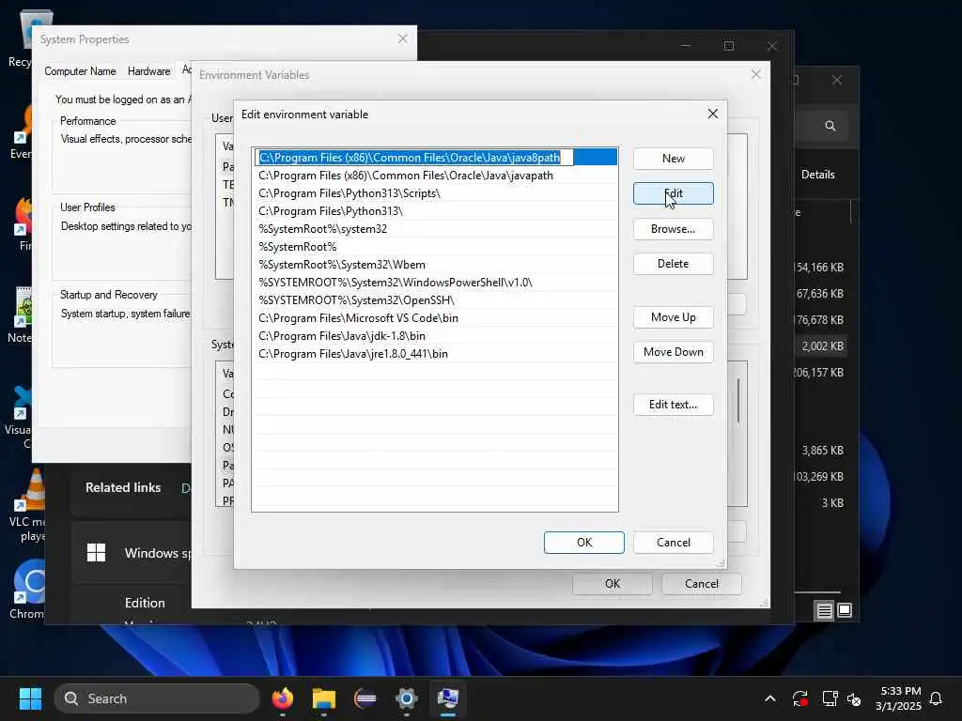Click the java8path entry edit field

[414, 158]
